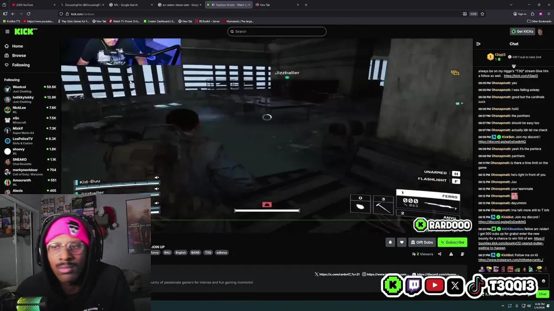Open the Creator Dashboard bookmark

[x=159, y=21]
